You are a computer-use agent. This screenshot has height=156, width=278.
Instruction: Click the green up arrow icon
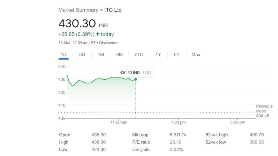coord(98,34)
